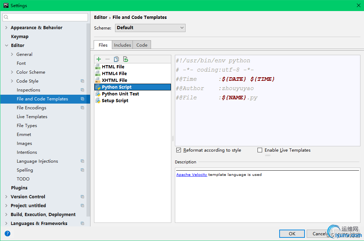Select HTML4 File template
364x241 pixels.
(x=132, y=74)
